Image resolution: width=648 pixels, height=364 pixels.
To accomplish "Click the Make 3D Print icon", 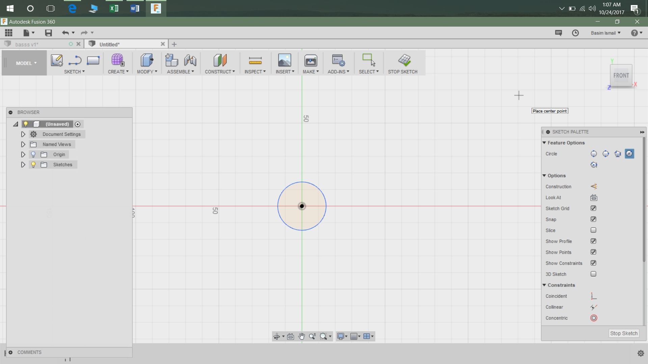I will click(x=310, y=60).
